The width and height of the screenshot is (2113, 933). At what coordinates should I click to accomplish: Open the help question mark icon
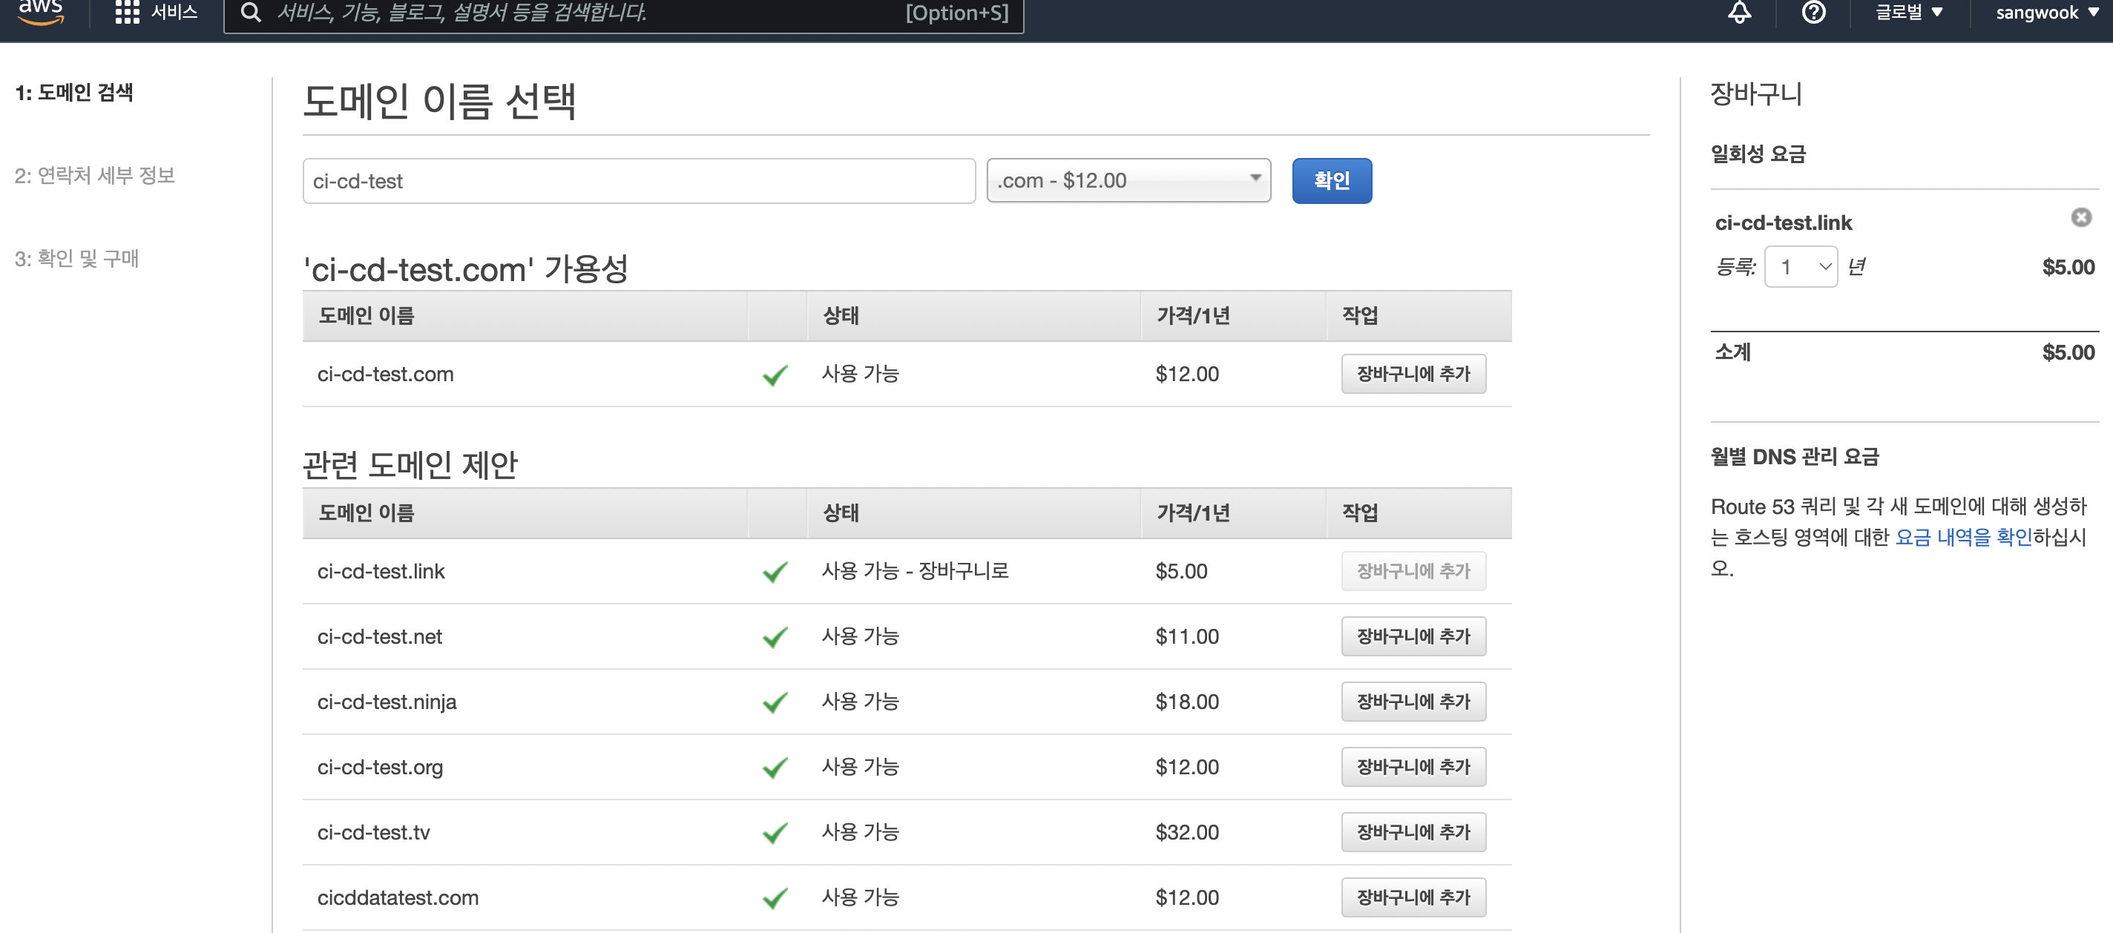[1813, 13]
